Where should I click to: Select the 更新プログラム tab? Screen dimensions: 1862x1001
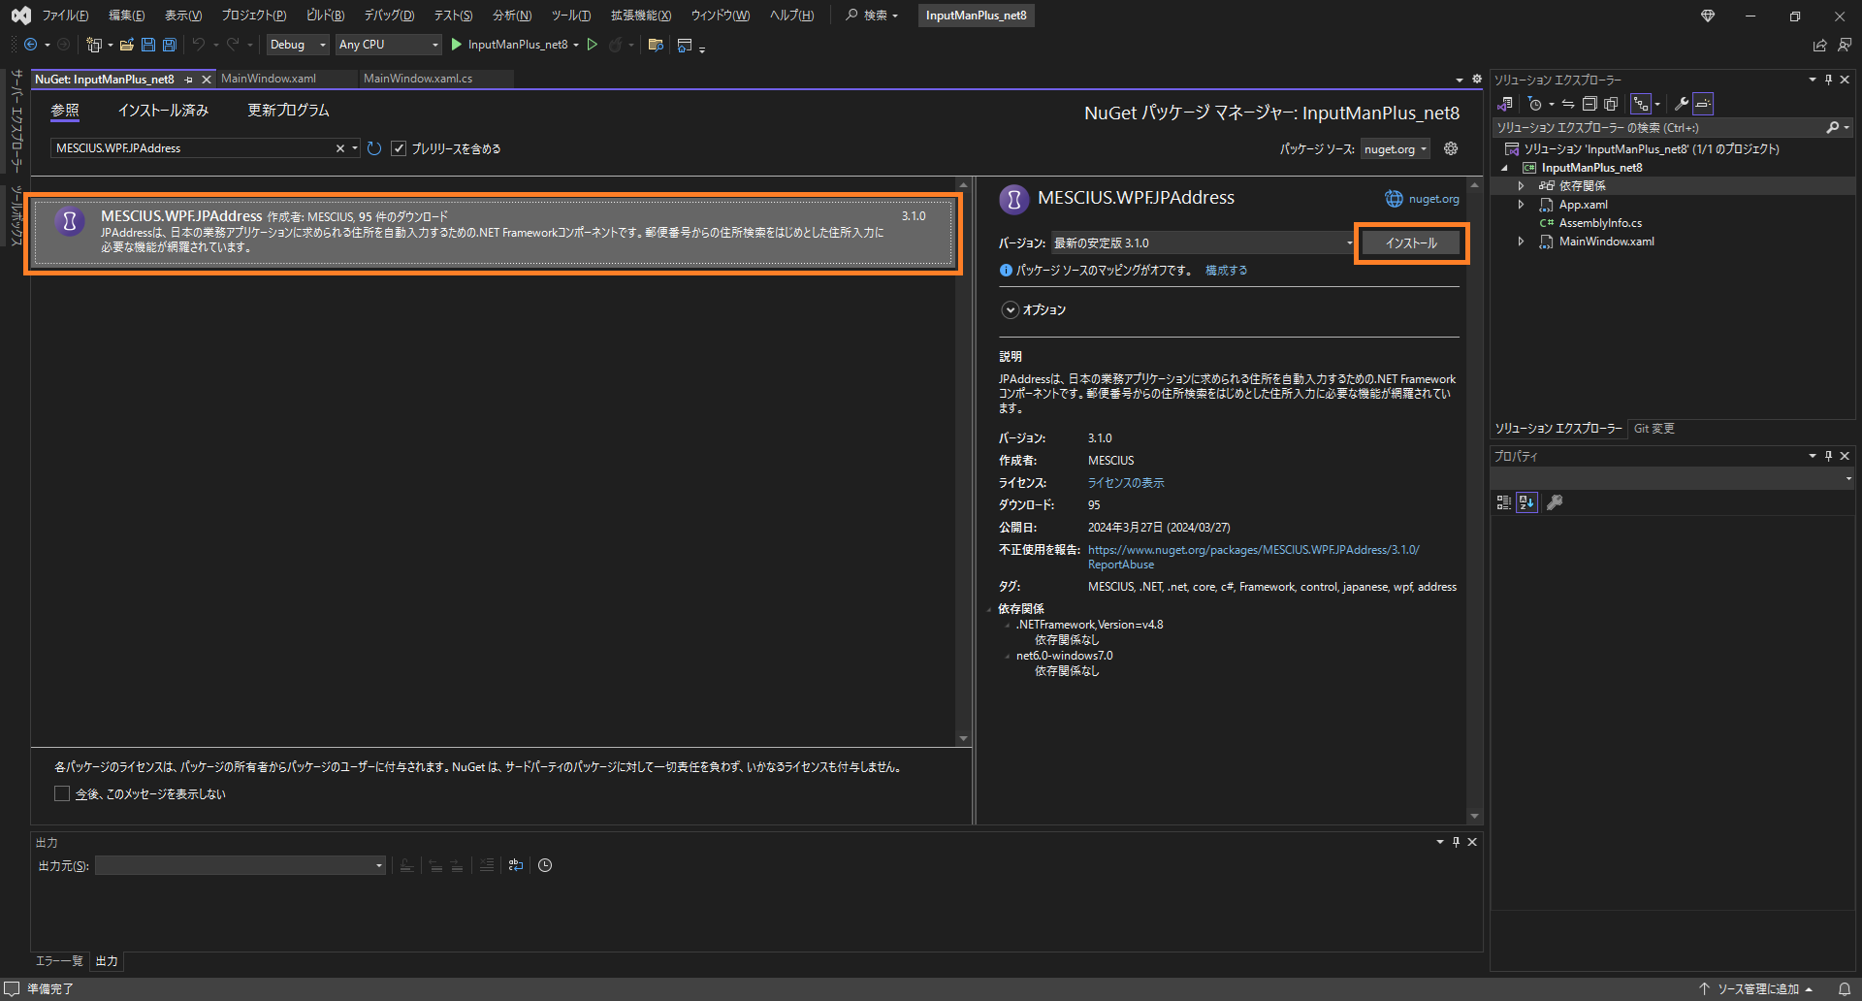coord(288,111)
